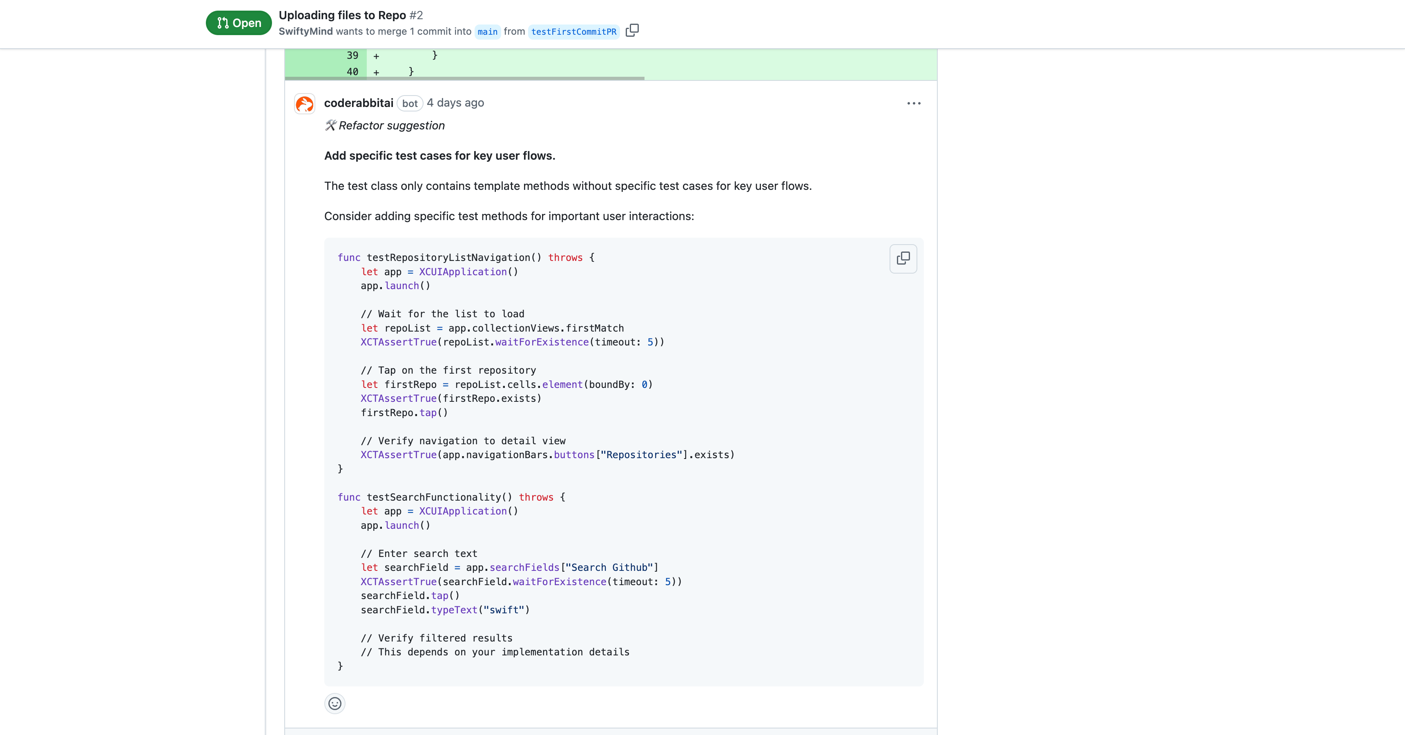Screen dimensions: 1405x735
Task: Open the main base branch link
Action: 487,31
